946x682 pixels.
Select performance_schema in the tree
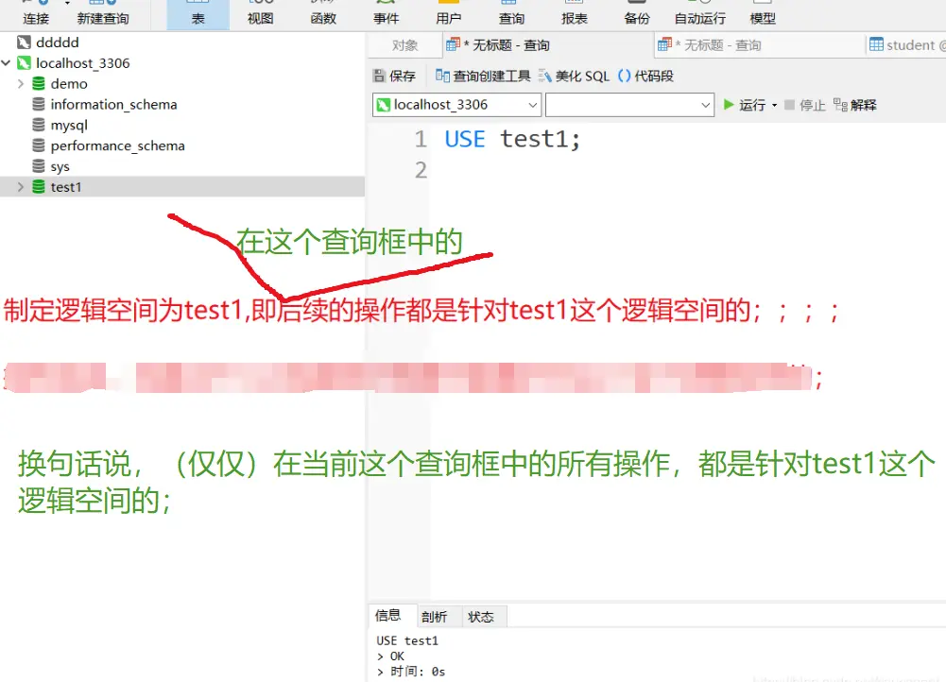coord(117,145)
